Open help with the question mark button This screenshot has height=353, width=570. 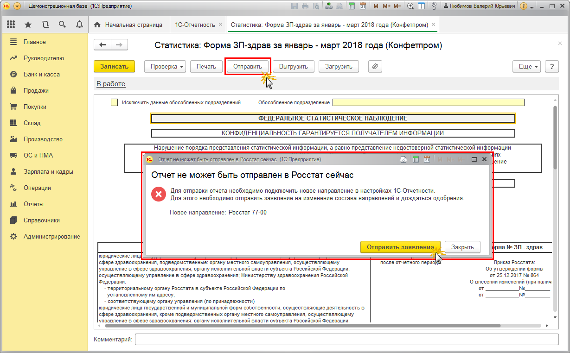tap(551, 66)
